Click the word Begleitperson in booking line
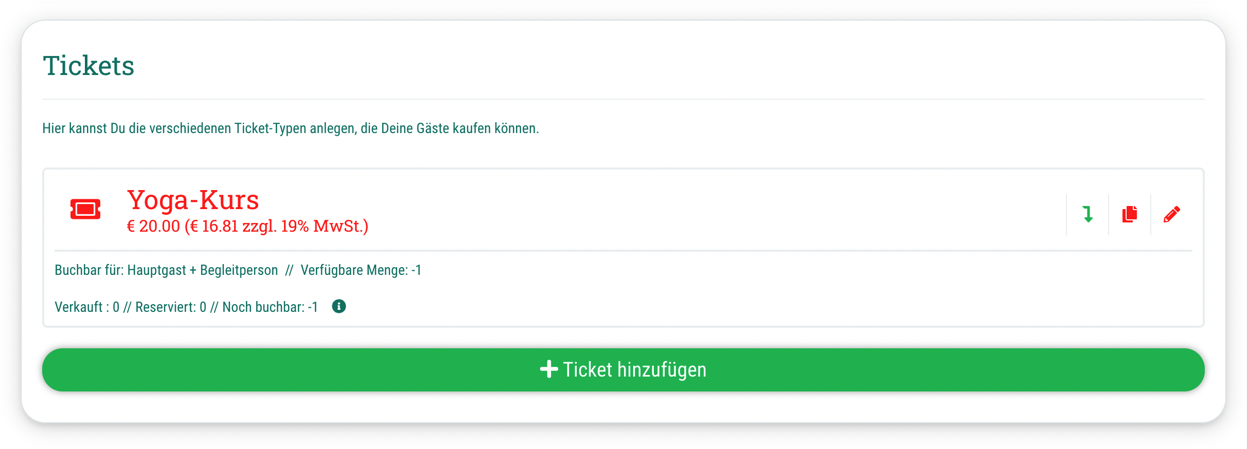Viewport: 1248px width, 449px height. click(x=239, y=270)
